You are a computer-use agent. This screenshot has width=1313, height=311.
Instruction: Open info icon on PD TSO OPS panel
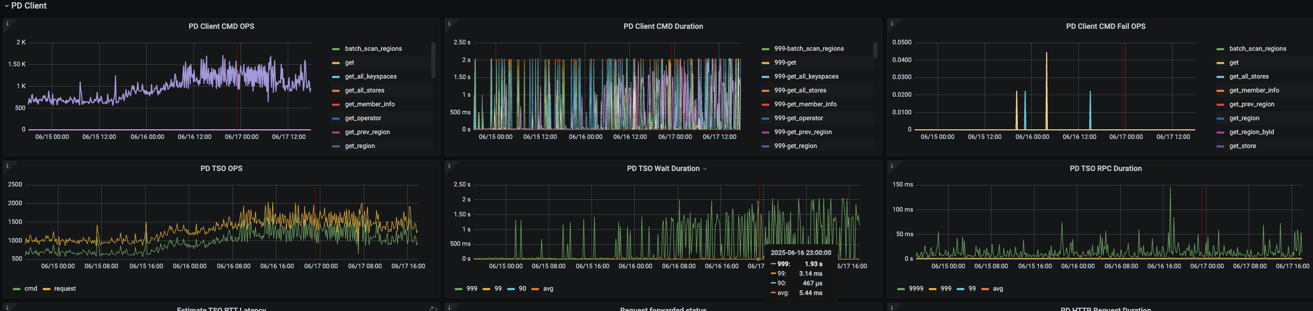[x=7, y=166]
